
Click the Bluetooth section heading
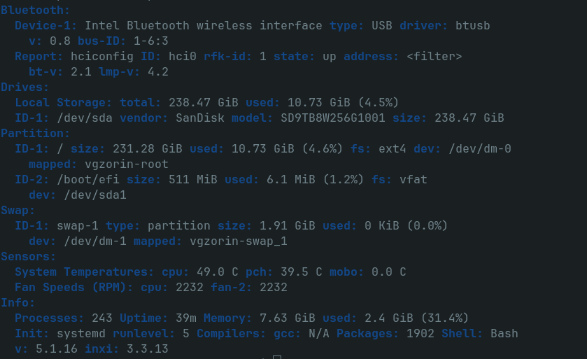pyautogui.click(x=35, y=10)
